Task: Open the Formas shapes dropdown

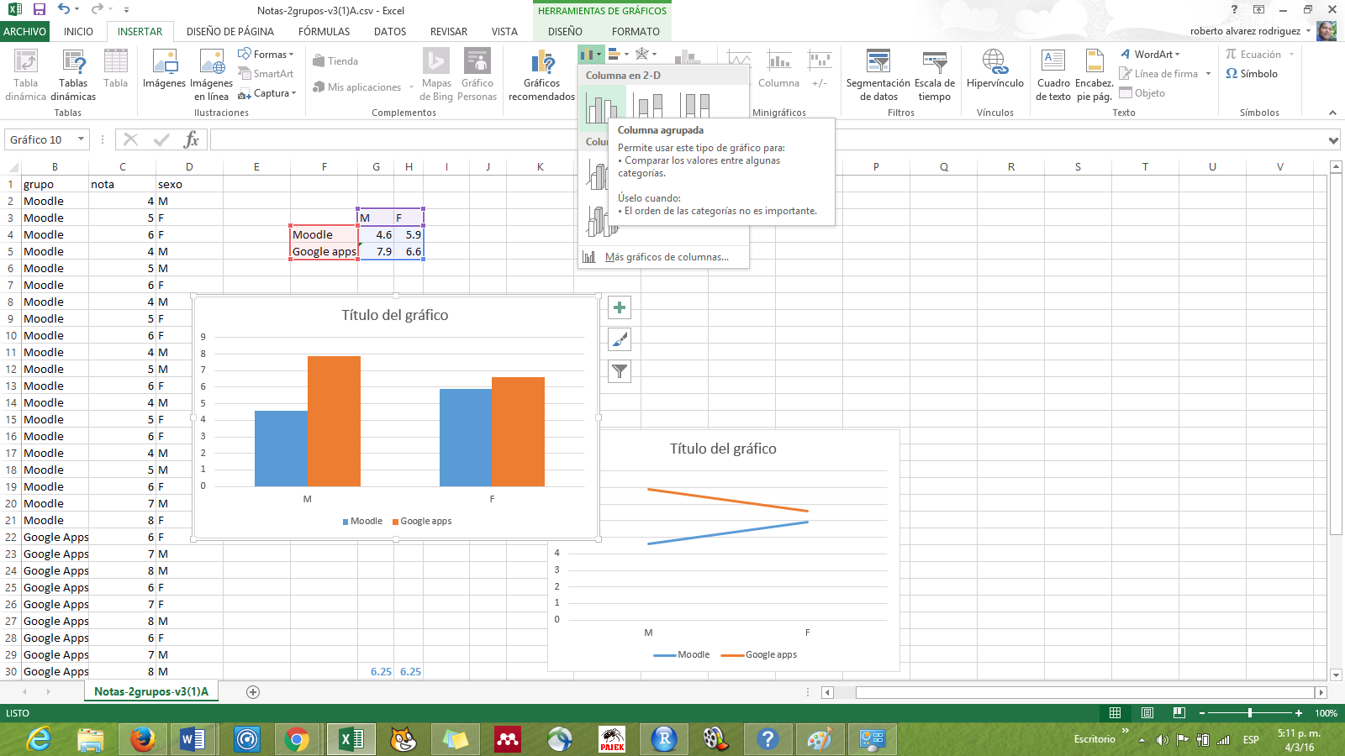Action: pyautogui.click(x=266, y=54)
